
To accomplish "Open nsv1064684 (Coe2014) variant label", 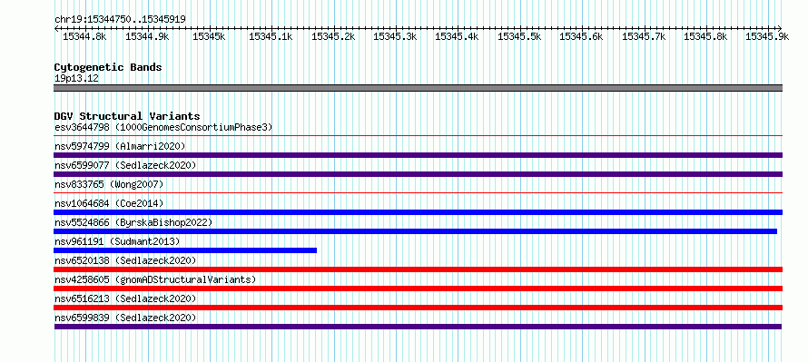I will click(x=109, y=203).
